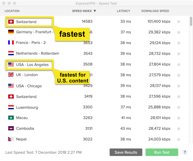Toggle favorite star for USA - Chicago
The height and width of the screenshot is (161, 193).
[179, 86]
